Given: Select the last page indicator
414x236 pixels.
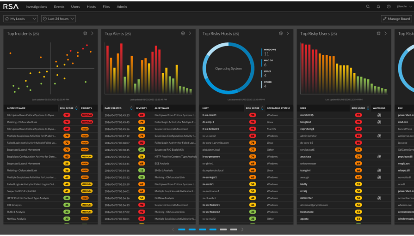Looking at the screenshot, I should tap(234, 230).
